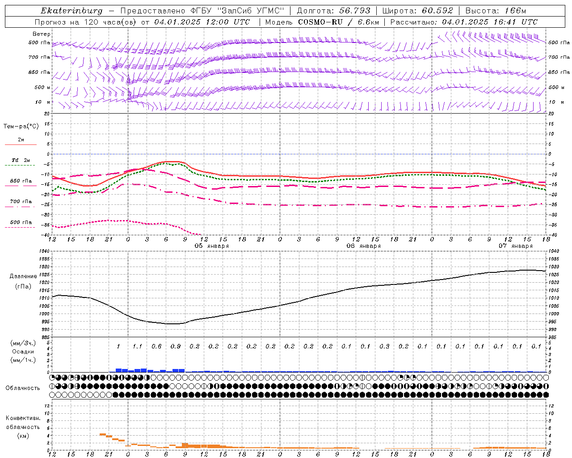Click the 'Высота: 166м' value

[x=496, y=11]
